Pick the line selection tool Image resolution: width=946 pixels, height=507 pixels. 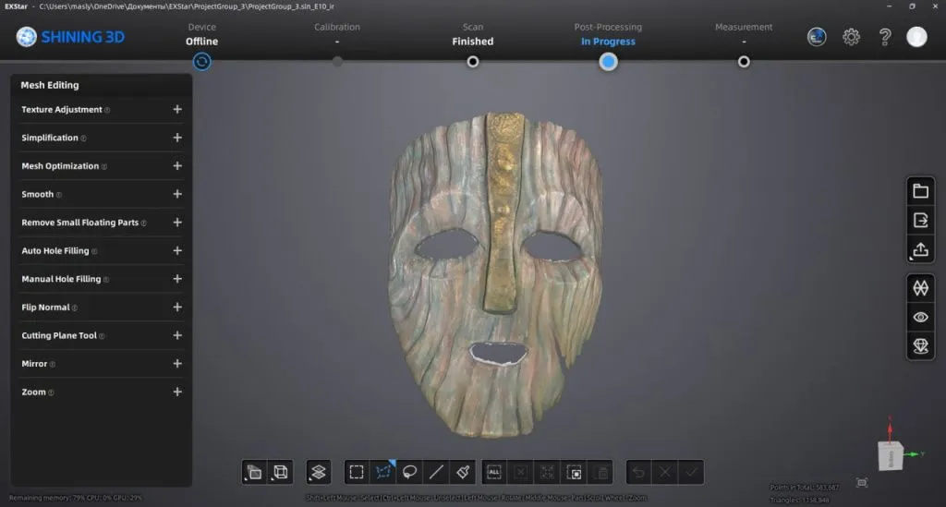coord(437,472)
